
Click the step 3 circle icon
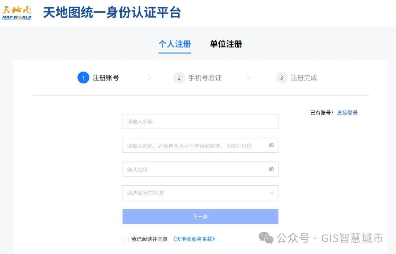pos(281,77)
